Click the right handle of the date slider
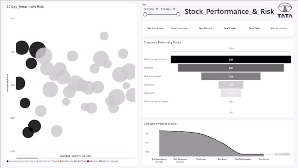The height and width of the screenshot is (168, 298). (178, 14)
